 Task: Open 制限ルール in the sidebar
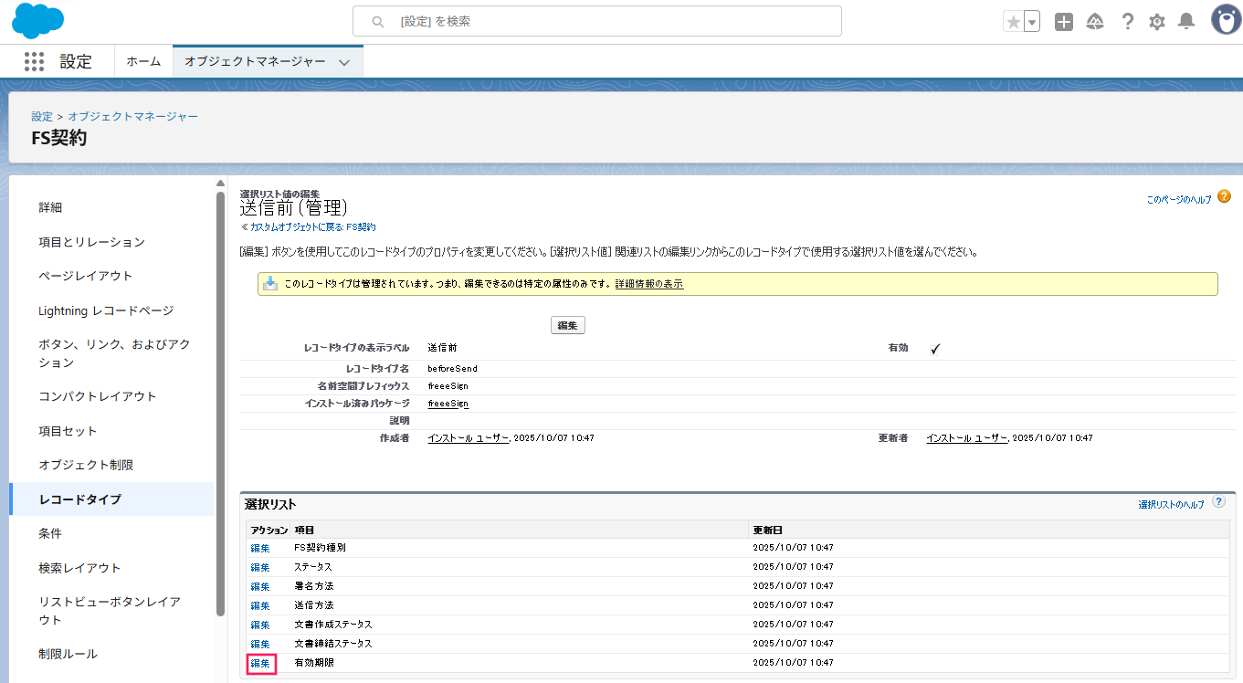[68, 654]
